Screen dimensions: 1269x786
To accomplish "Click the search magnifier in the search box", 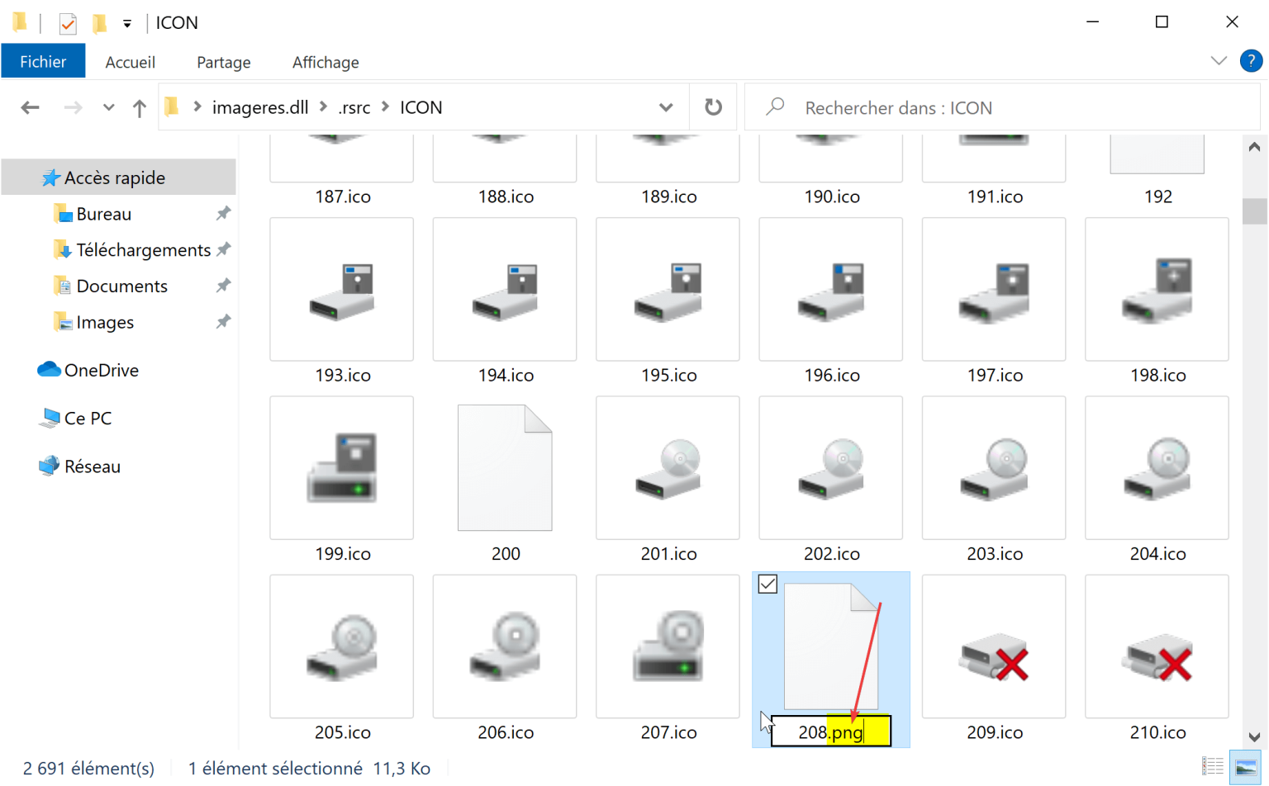I will point(774,107).
